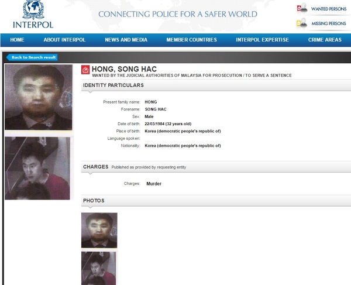Select Interpol Expertise in navigation bar
351x285 pixels.
(262, 40)
